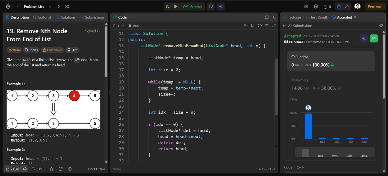Open the layout grid icon
388x176 pixels.
tap(306, 6)
